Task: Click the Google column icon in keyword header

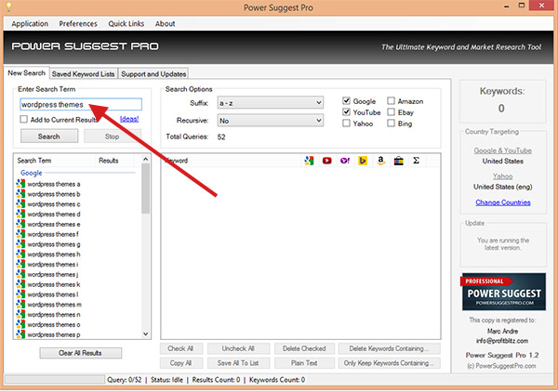Action: tap(309, 161)
